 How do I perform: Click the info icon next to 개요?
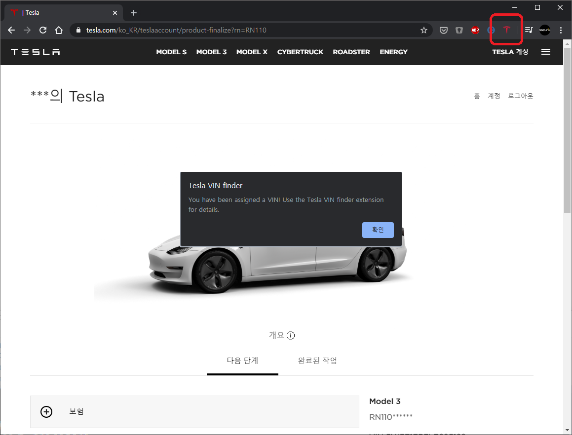click(x=291, y=335)
